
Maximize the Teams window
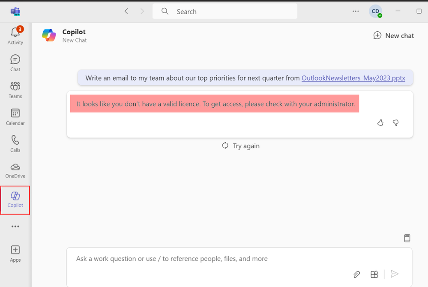419,11
